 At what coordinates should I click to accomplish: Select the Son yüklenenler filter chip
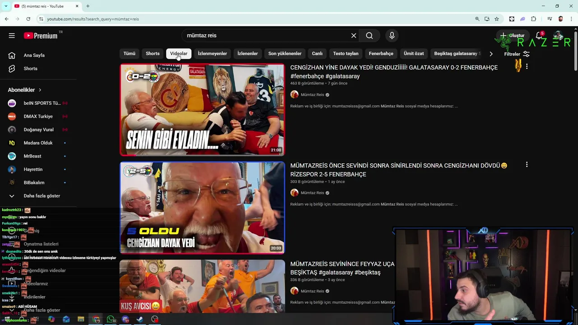[x=285, y=54]
